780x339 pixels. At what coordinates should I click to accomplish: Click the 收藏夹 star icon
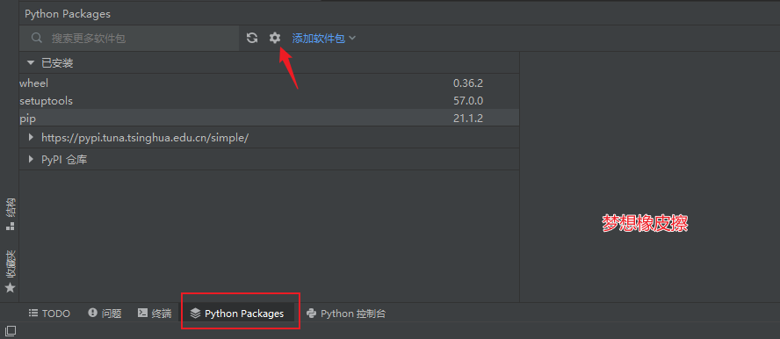(x=10, y=288)
